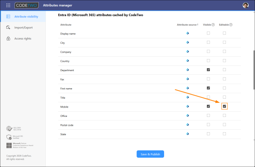Screen dimensions: 255x167
Task: Tick the Editable checkbox for Postal code
Action: point(224,125)
